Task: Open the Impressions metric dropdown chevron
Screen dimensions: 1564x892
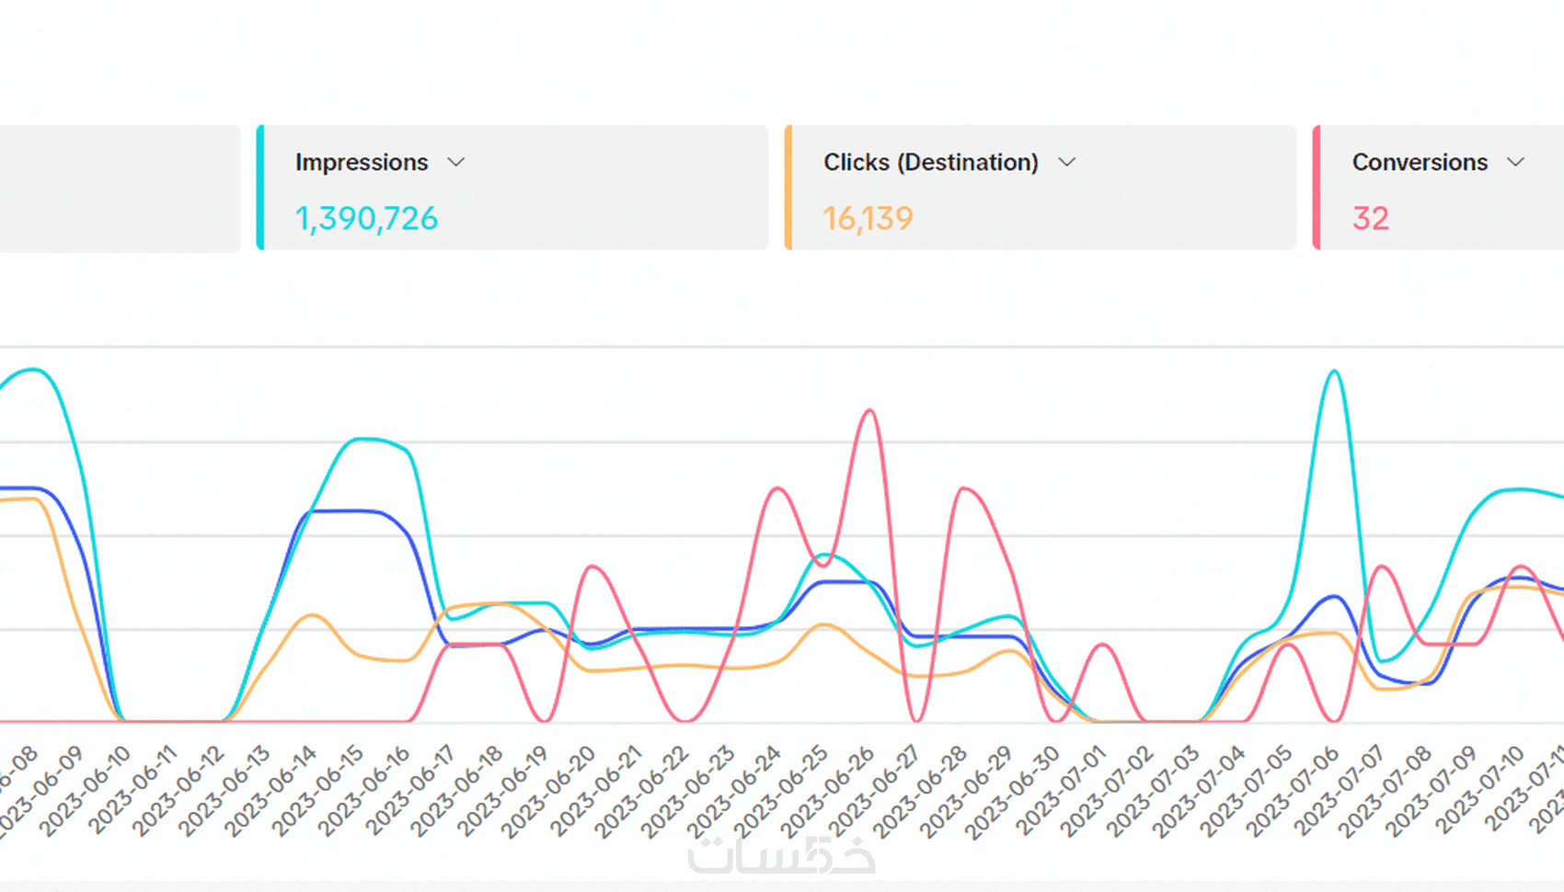Action: coord(456,163)
